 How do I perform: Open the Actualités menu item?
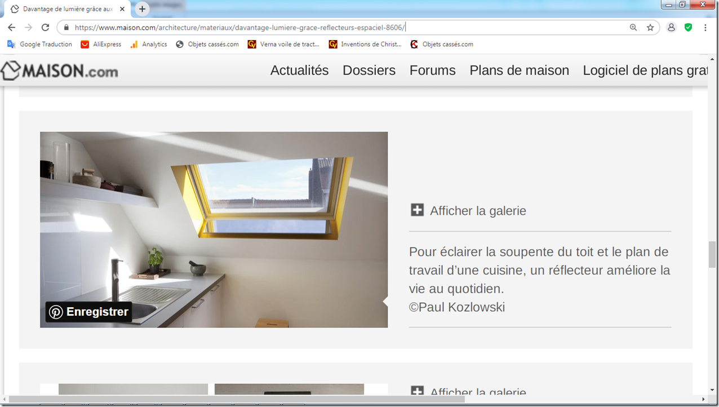point(299,70)
